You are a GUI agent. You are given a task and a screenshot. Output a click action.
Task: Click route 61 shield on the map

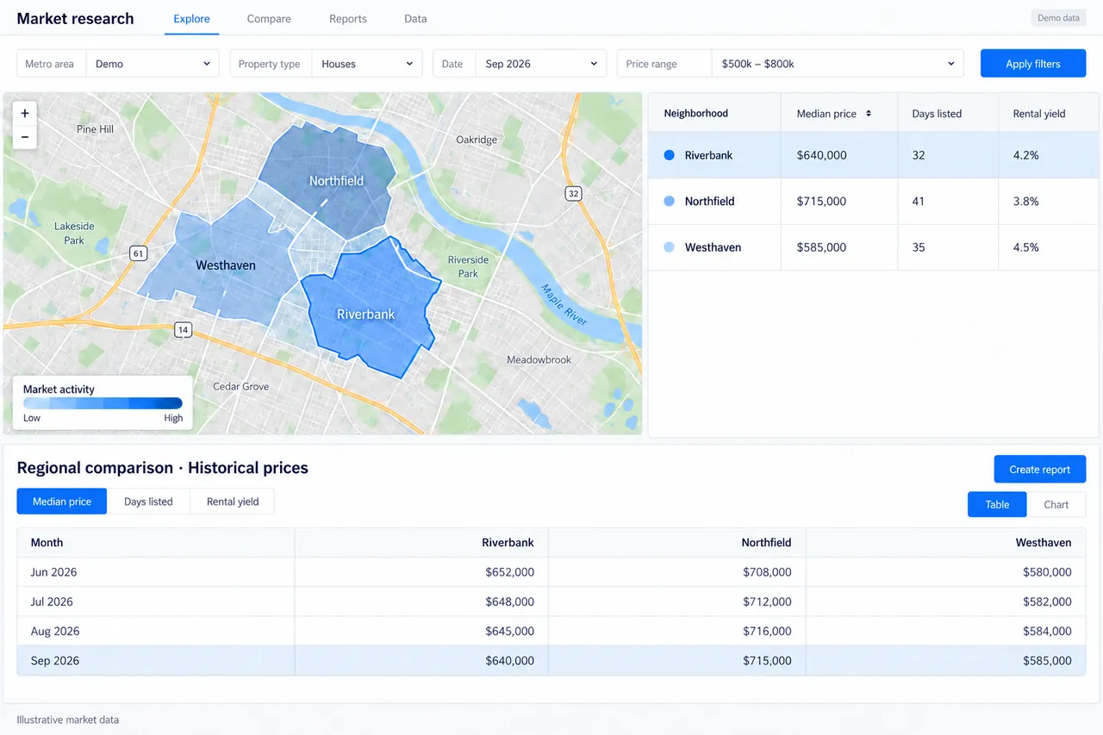tap(138, 253)
